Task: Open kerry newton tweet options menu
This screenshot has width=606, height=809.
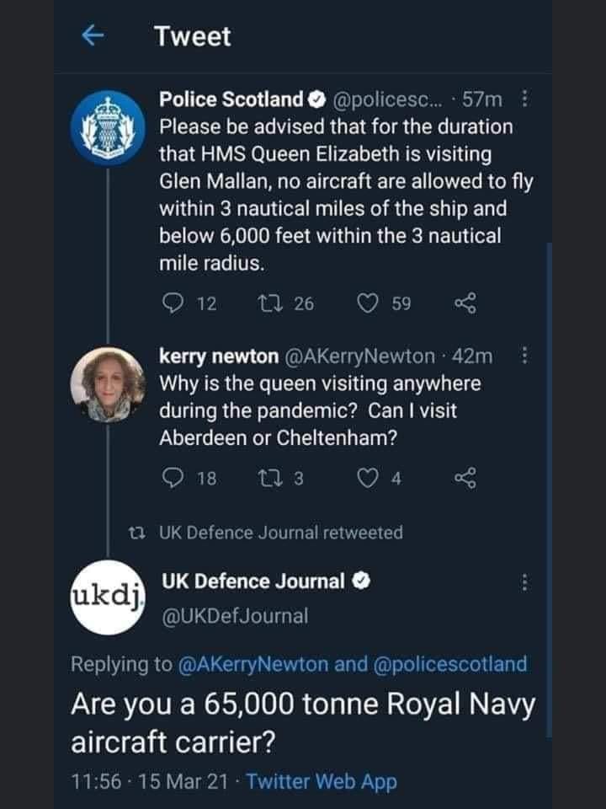Action: pos(525,357)
